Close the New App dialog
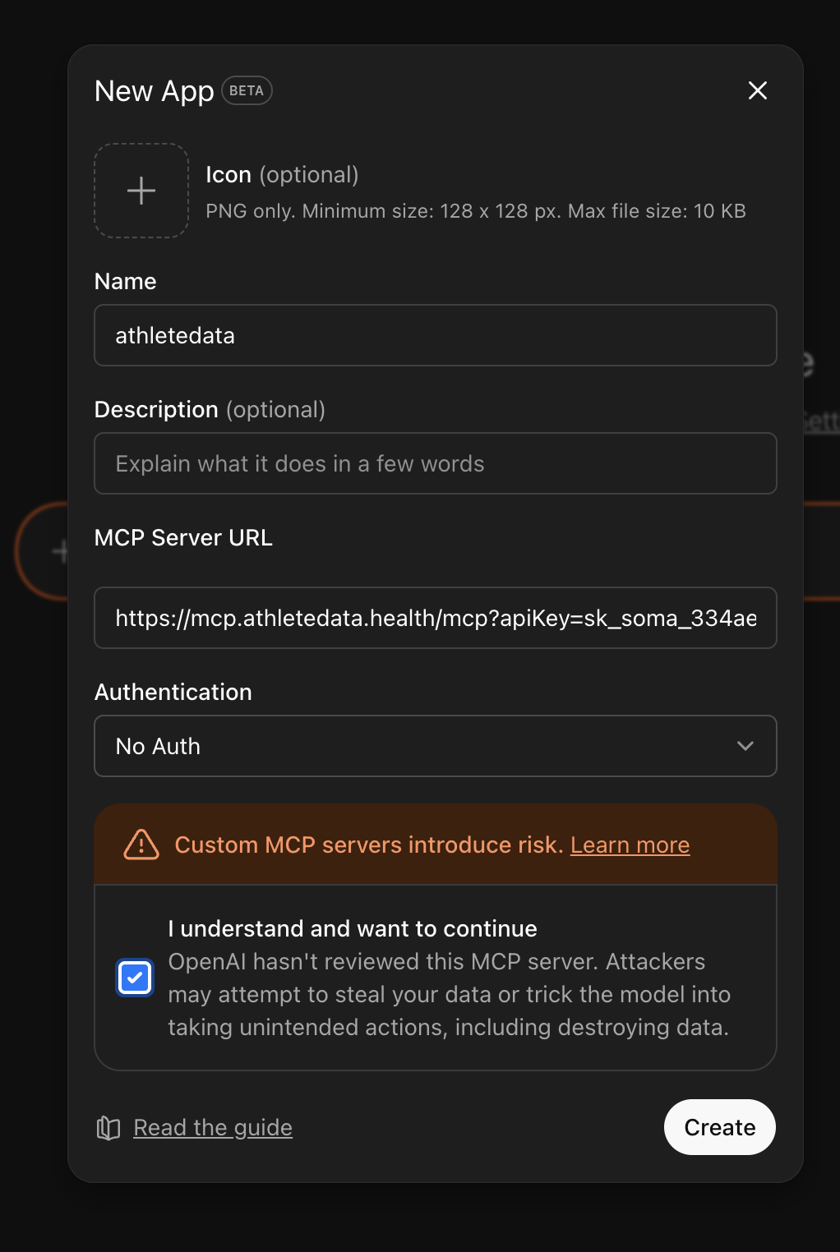This screenshot has height=1252, width=840. click(757, 90)
